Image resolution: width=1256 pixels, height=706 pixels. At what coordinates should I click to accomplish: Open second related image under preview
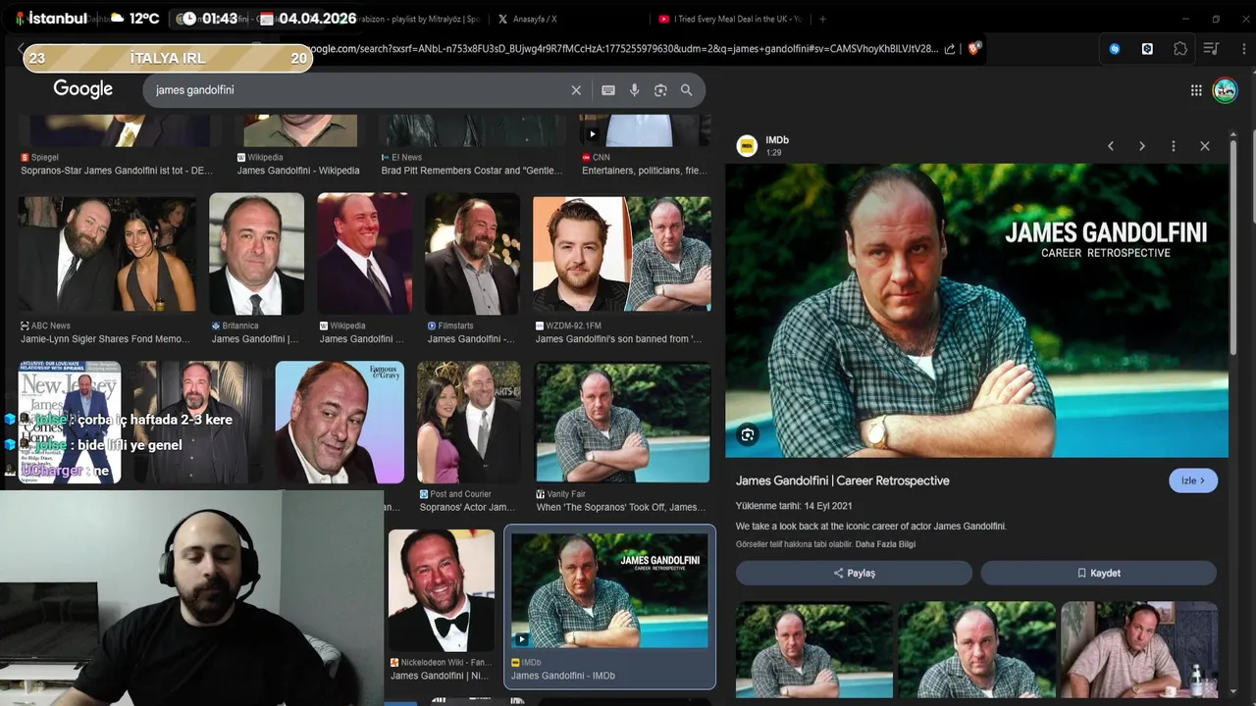click(x=976, y=649)
